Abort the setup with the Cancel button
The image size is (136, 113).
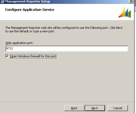118,108
